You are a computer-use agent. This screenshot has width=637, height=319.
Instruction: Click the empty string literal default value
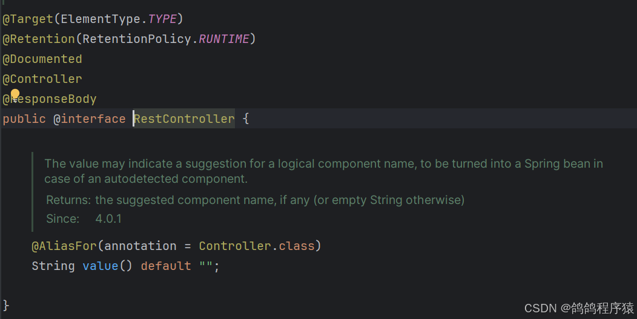coord(206,266)
